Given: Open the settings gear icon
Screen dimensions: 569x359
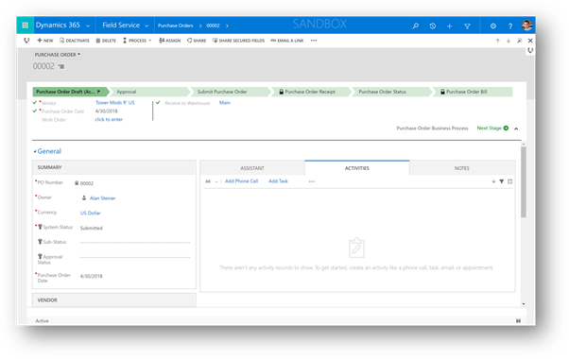Looking at the screenshot, I should (x=492, y=26).
